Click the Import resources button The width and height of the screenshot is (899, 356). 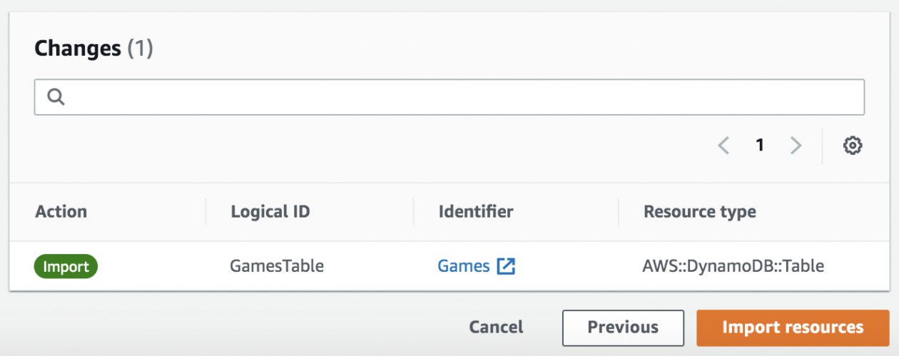click(x=793, y=327)
